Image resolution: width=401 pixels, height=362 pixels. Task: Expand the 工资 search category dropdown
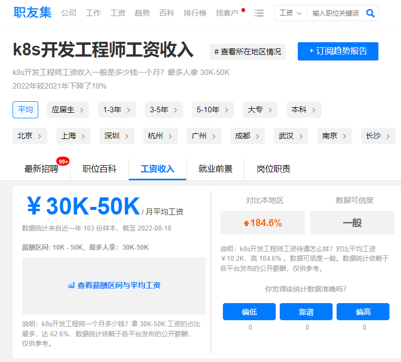(x=291, y=13)
